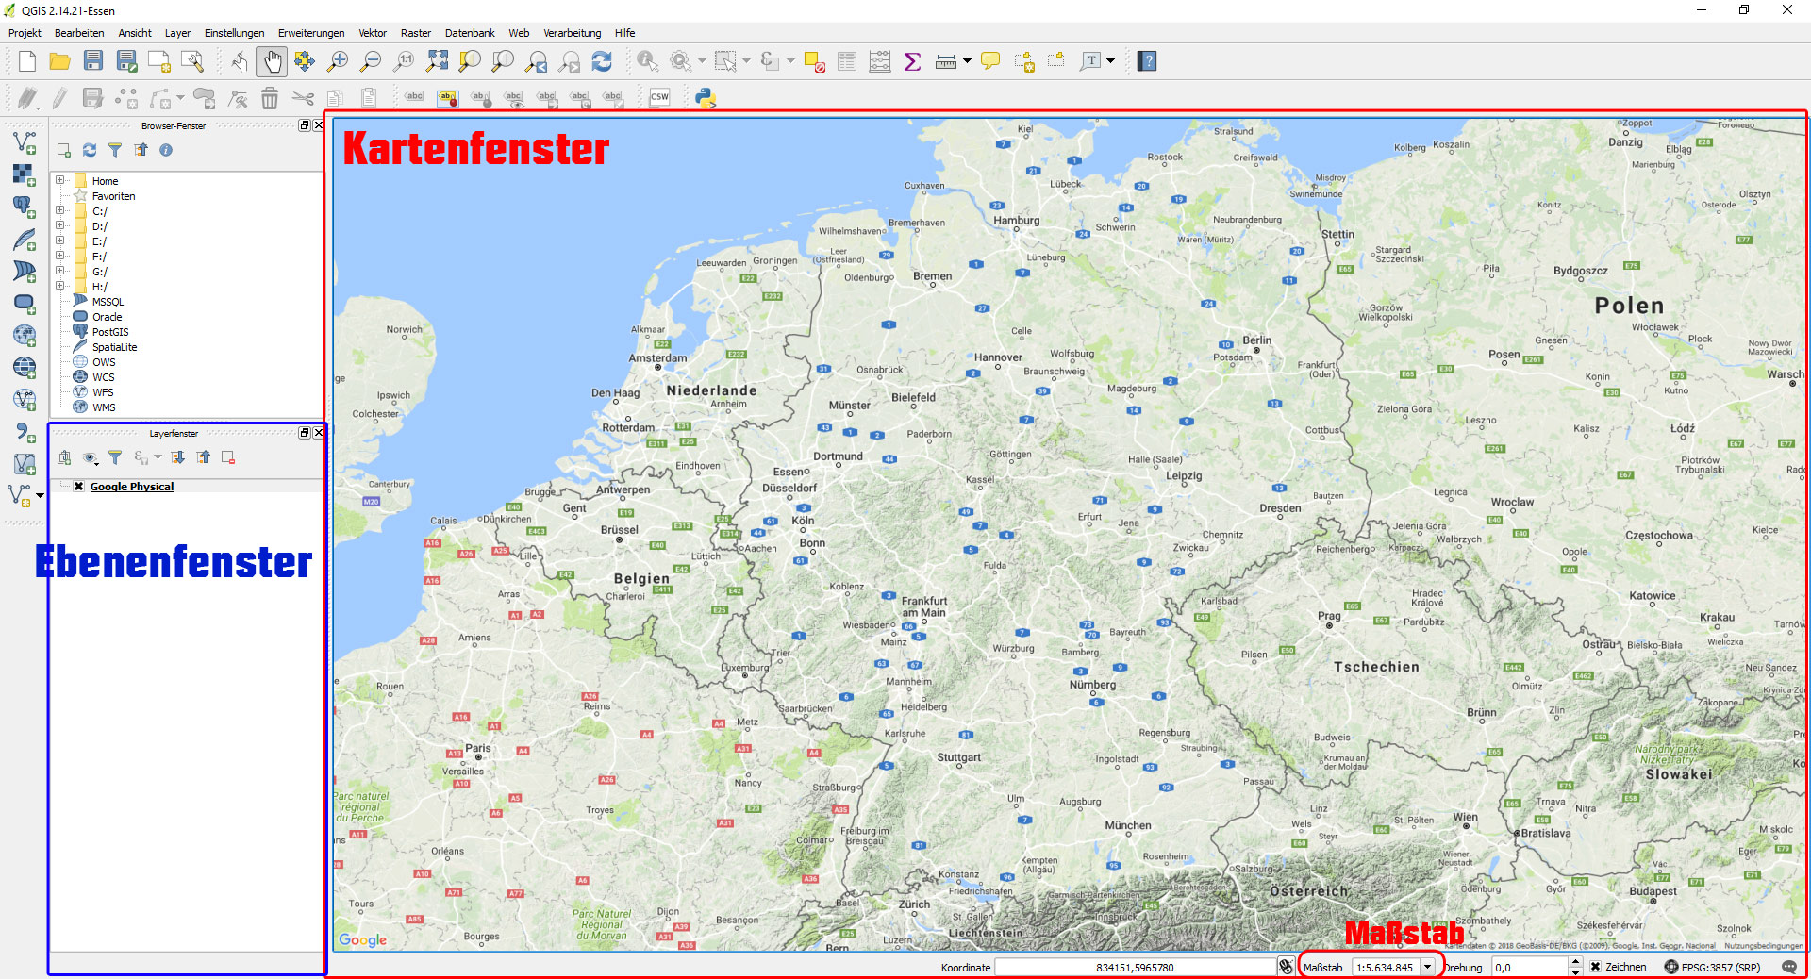Click the Drehung rotation field

[x=1530, y=967]
